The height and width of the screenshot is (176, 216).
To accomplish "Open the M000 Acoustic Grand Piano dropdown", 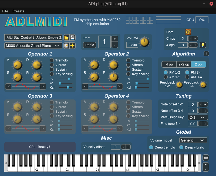I will 33,46.
